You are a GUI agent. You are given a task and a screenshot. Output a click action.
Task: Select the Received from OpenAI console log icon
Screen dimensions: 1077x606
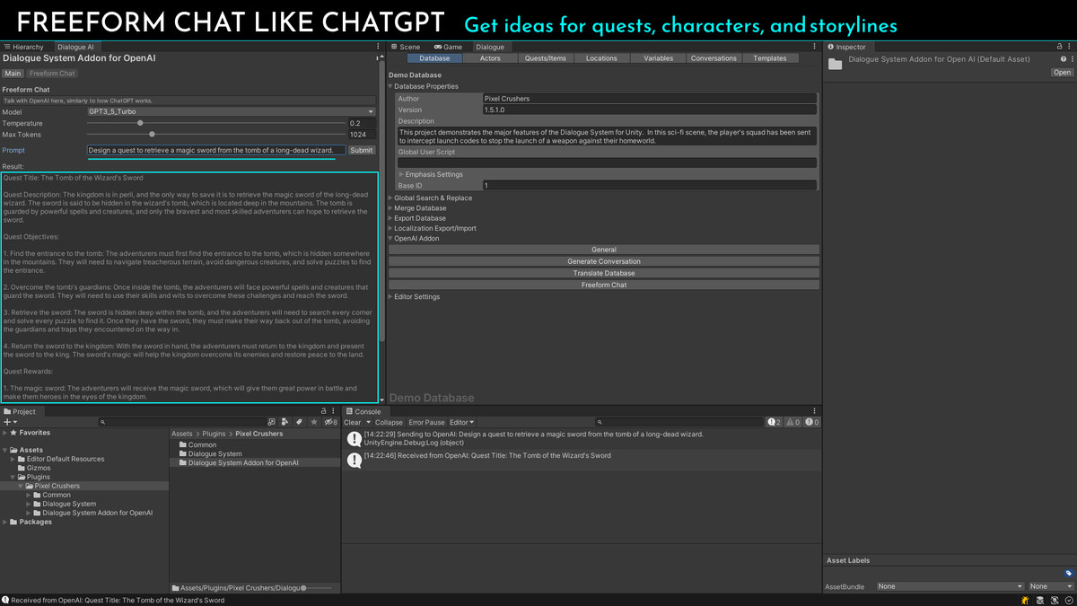click(x=355, y=460)
